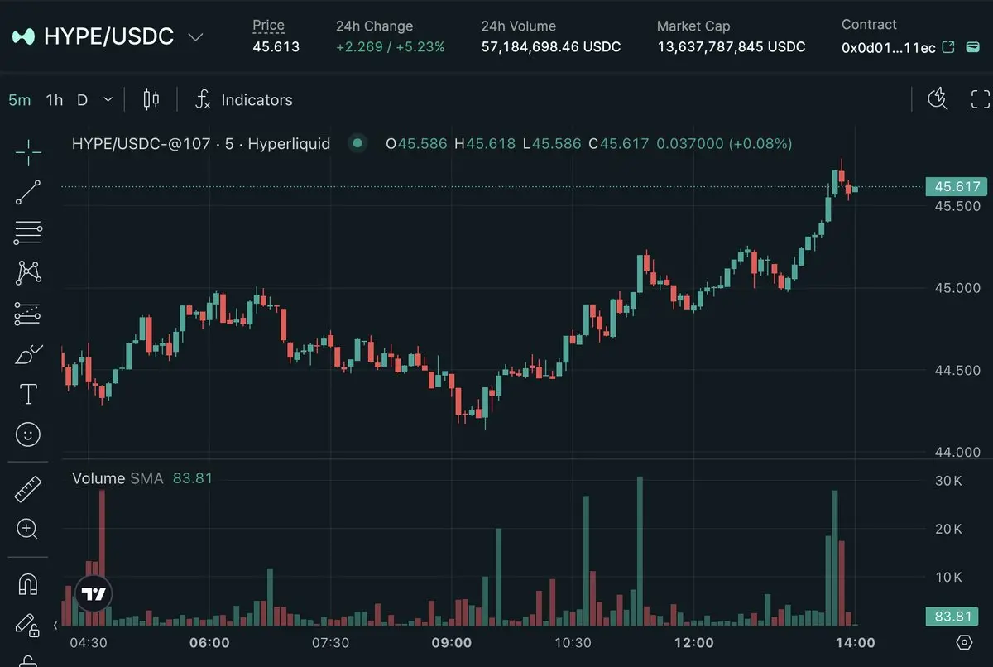Click the 06:00 time axis label
Viewport: 993px width, 667px height.
click(209, 642)
